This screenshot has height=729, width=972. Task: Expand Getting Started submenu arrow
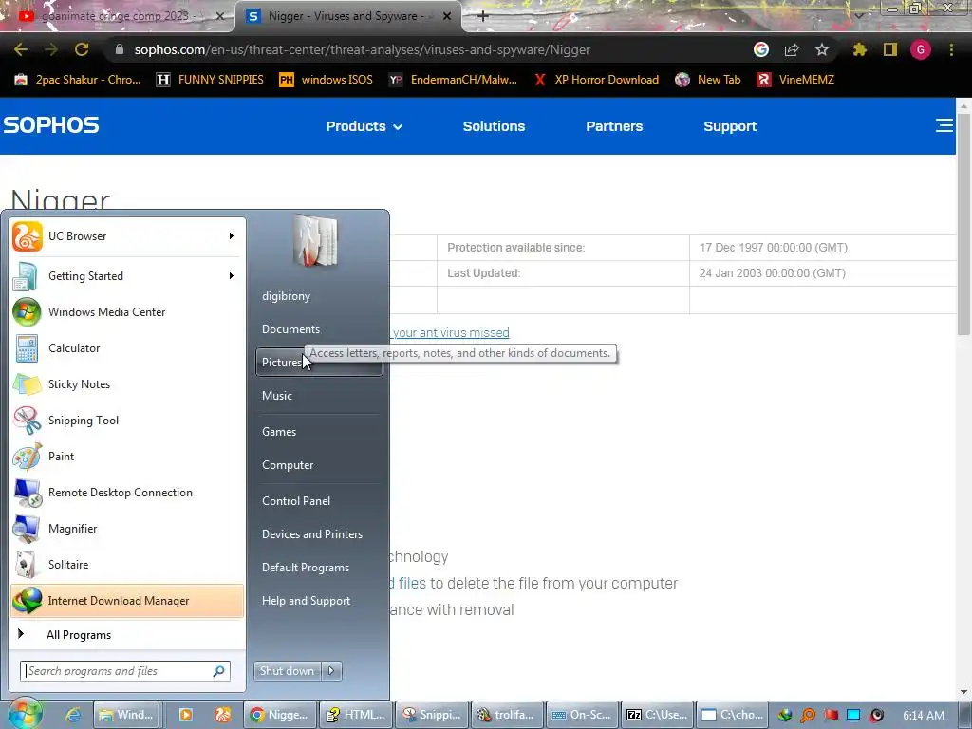coord(232,276)
